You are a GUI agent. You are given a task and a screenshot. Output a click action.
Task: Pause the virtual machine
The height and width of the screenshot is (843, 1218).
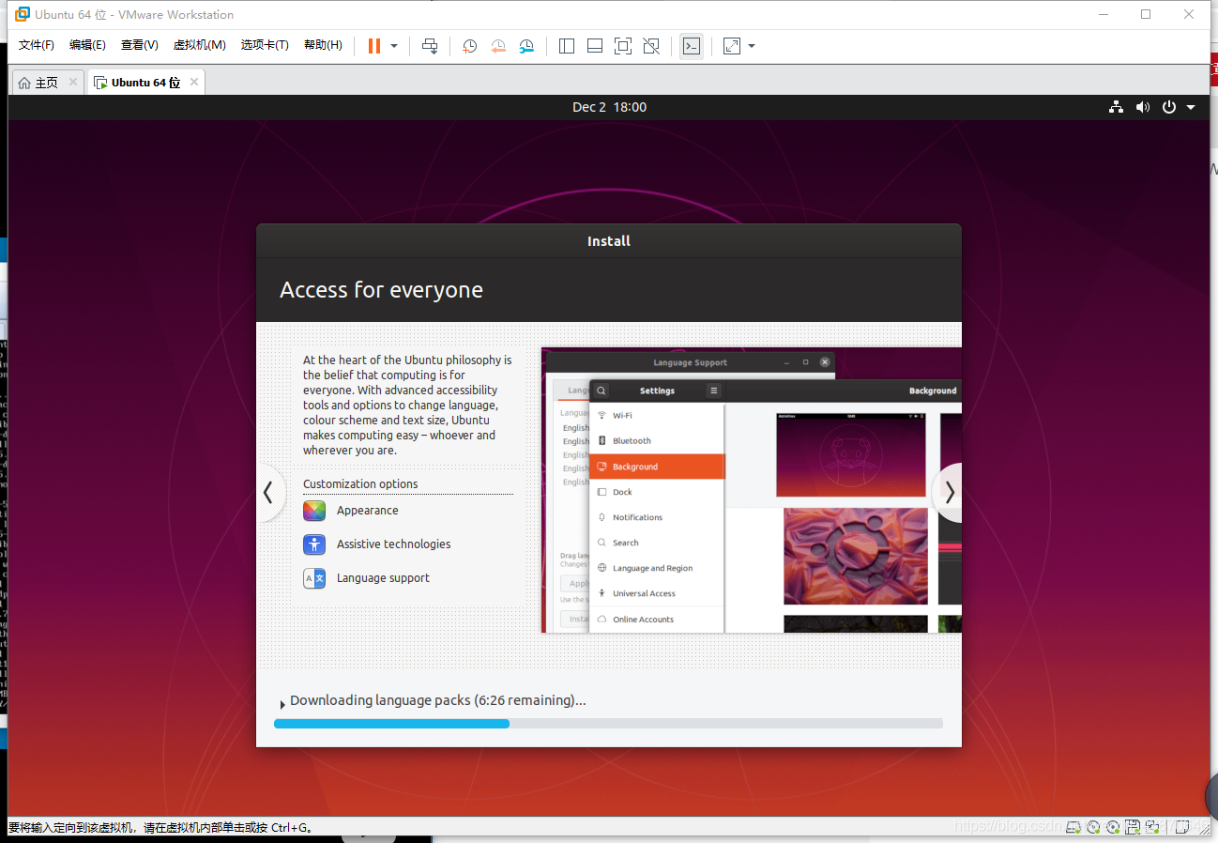click(374, 46)
